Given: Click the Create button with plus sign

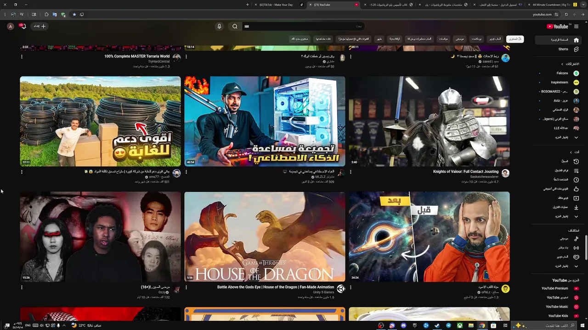Looking at the screenshot, I should pos(40,27).
